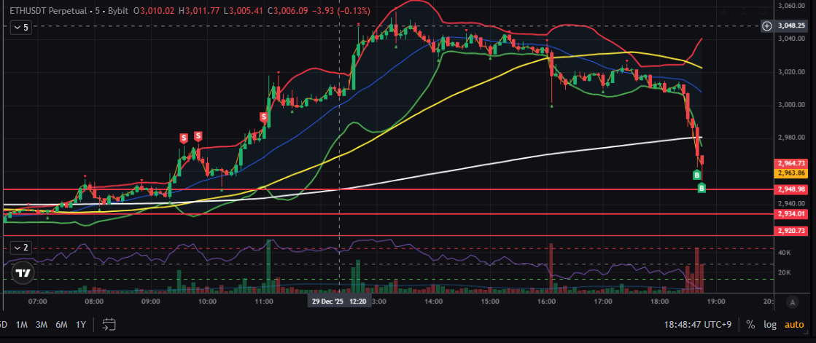Select the 1M date range
This screenshot has height=343, width=816.
[x=22, y=324]
